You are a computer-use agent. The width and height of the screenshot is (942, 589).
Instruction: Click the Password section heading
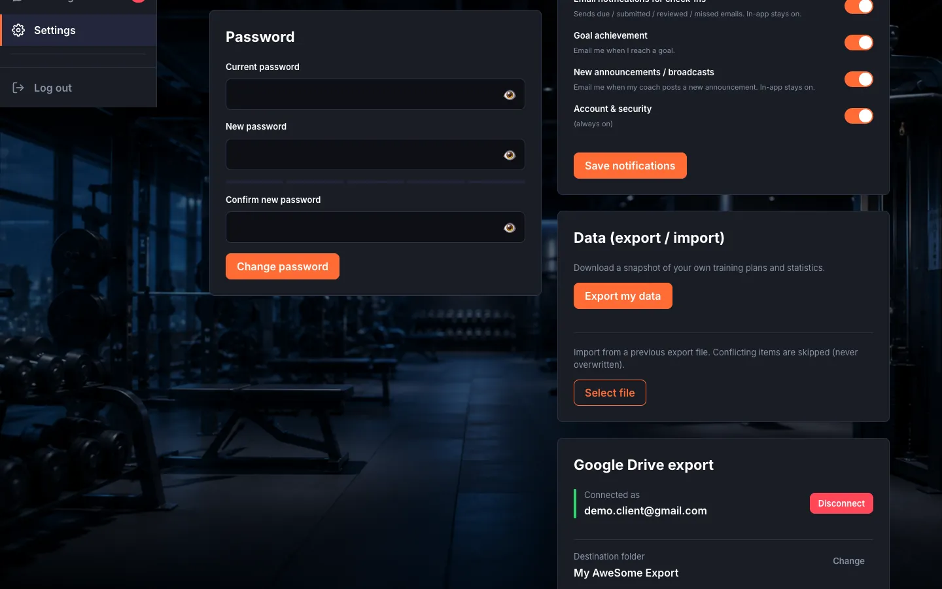point(260,37)
